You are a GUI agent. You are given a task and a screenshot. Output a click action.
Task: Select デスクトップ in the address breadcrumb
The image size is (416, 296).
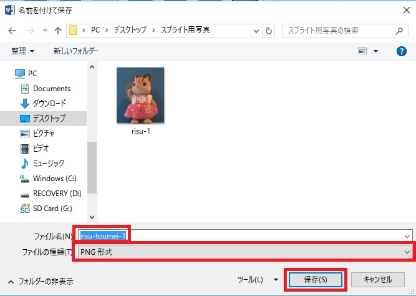coord(130,30)
